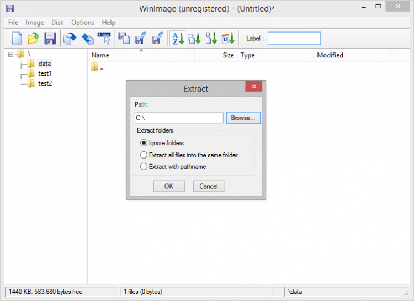Click Cancel in Extract dialog
This screenshot has width=414, height=301.
pos(209,186)
